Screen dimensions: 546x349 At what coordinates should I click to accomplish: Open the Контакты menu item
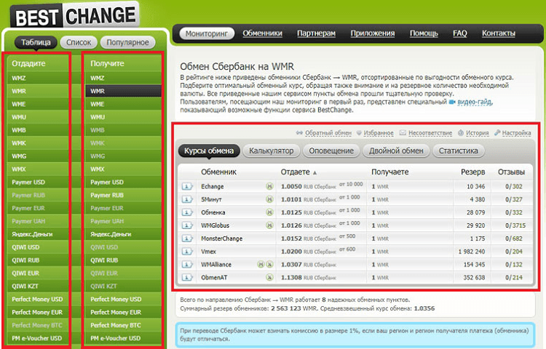click(x=498, y=33)
